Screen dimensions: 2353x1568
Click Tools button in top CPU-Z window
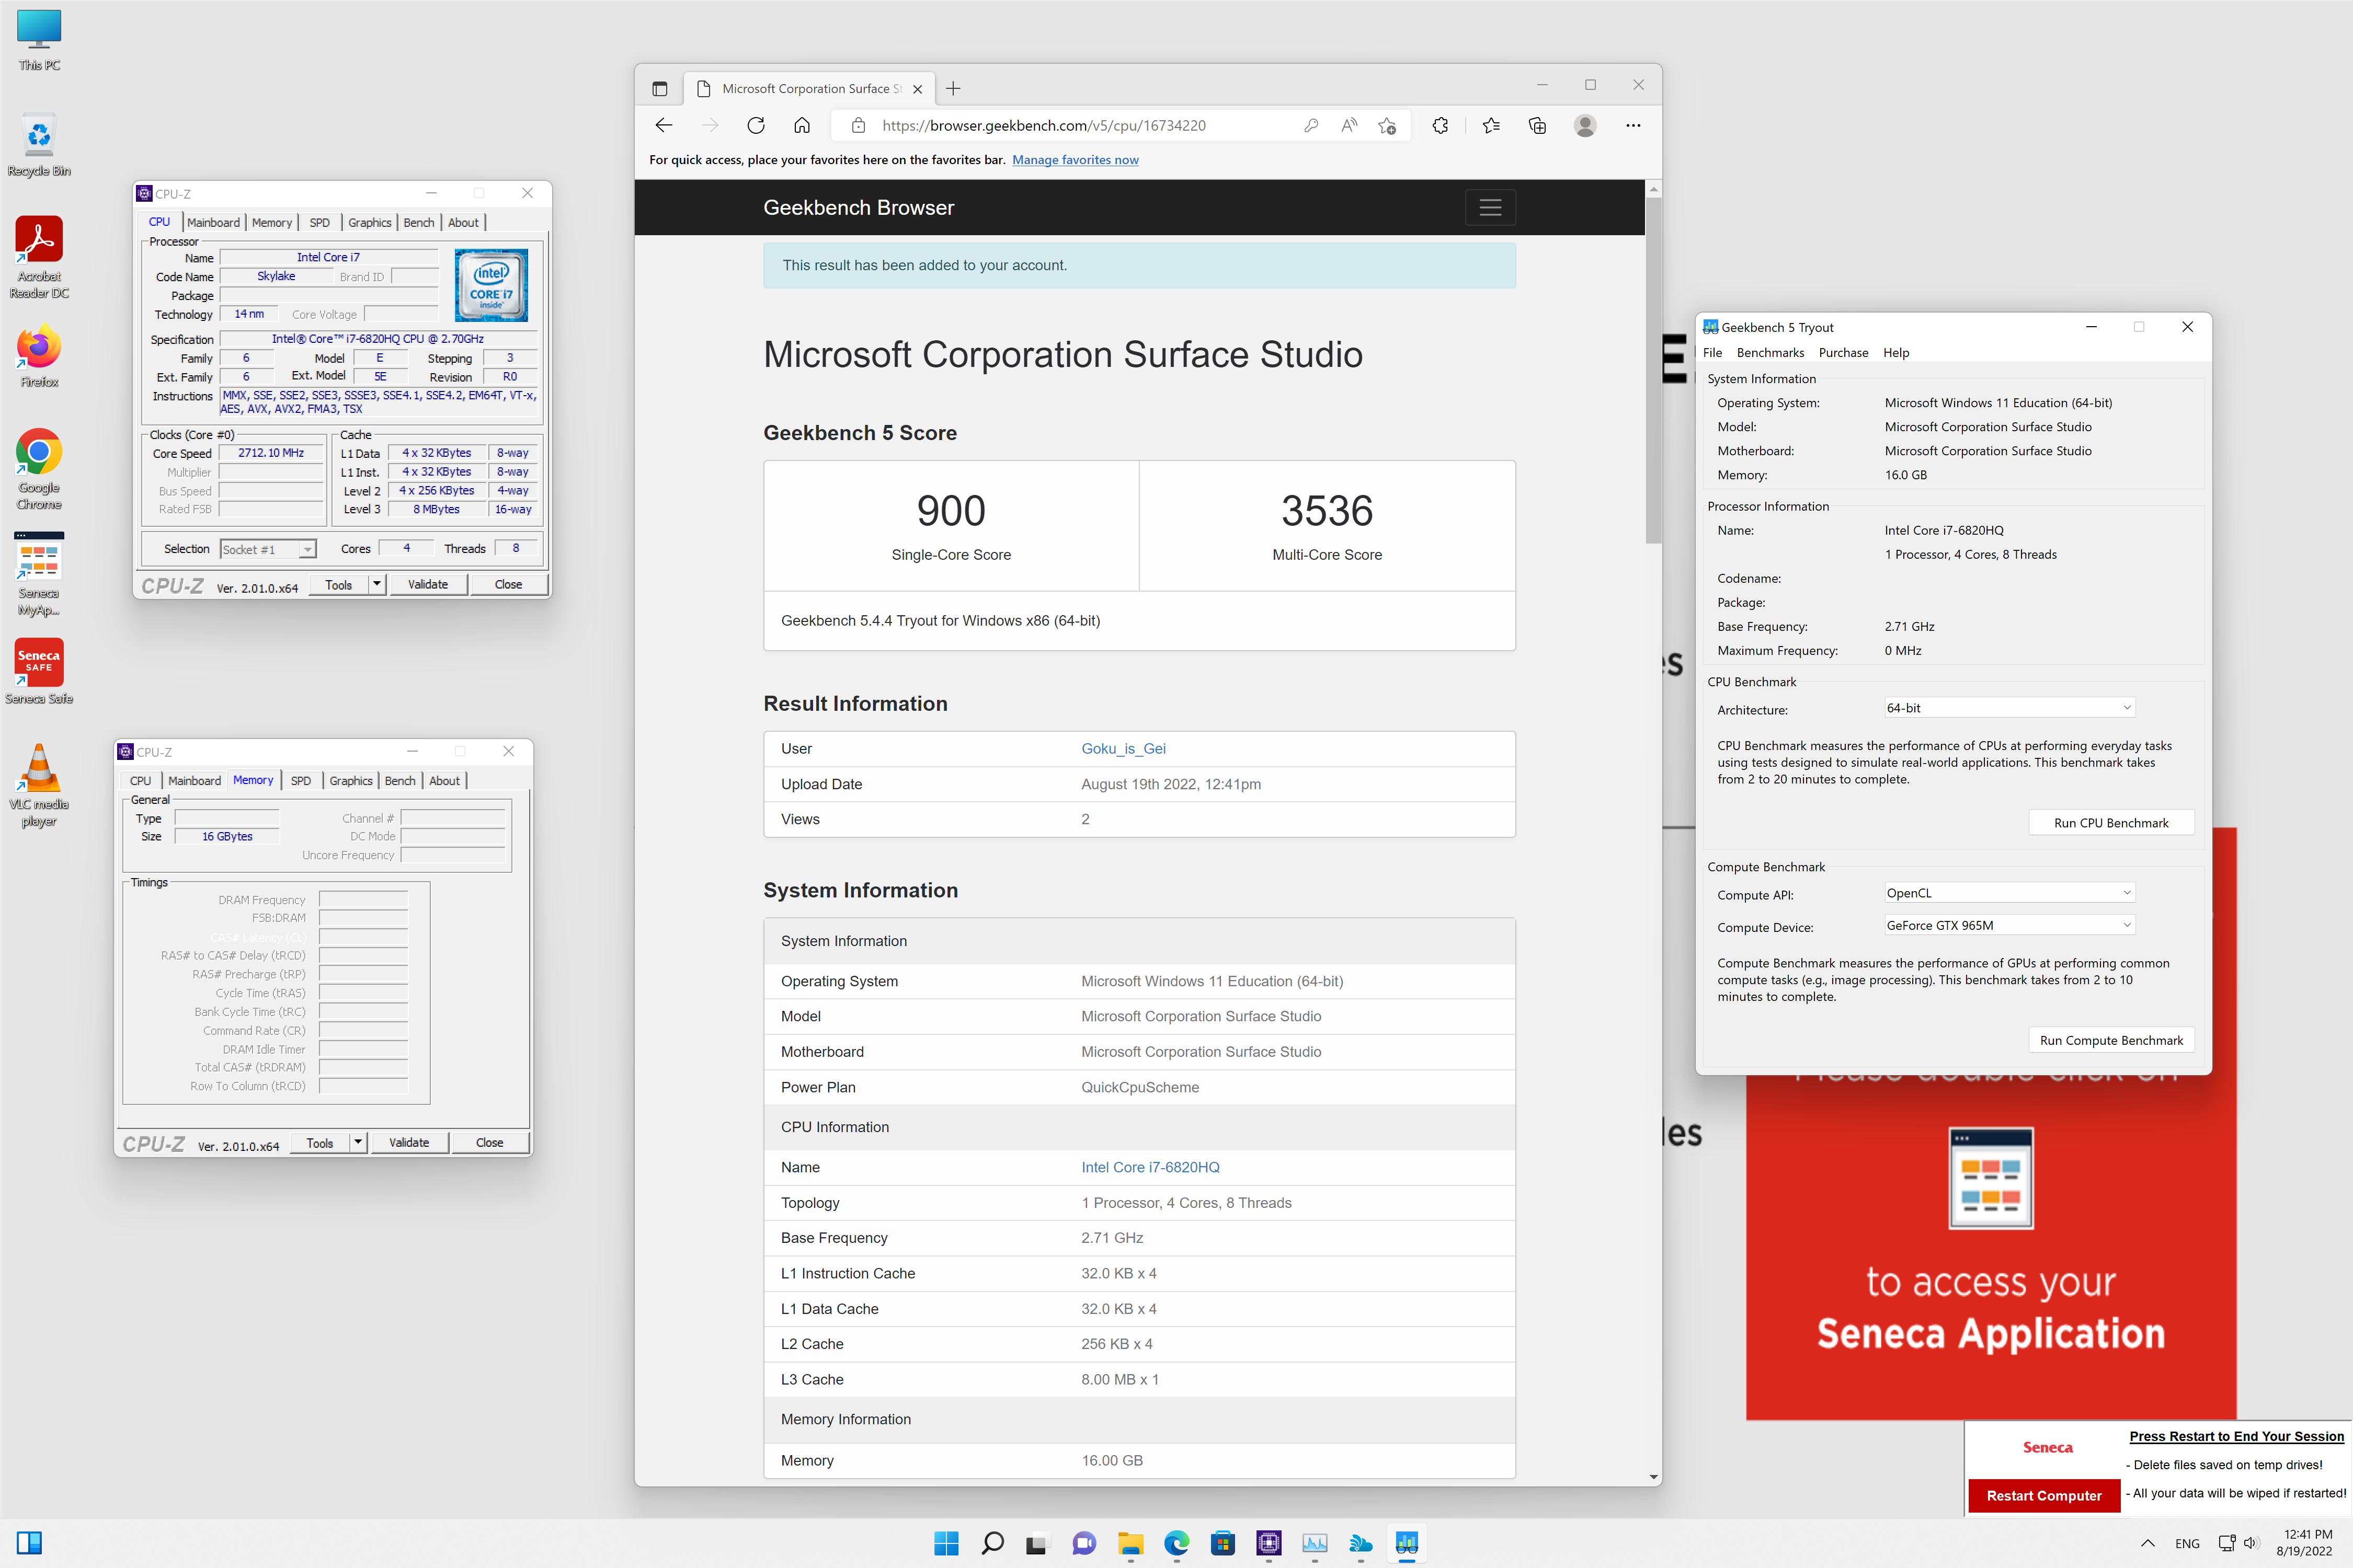339,584
